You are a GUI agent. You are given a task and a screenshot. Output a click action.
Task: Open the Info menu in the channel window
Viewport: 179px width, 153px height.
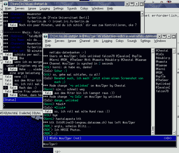(x=96, y=41)
